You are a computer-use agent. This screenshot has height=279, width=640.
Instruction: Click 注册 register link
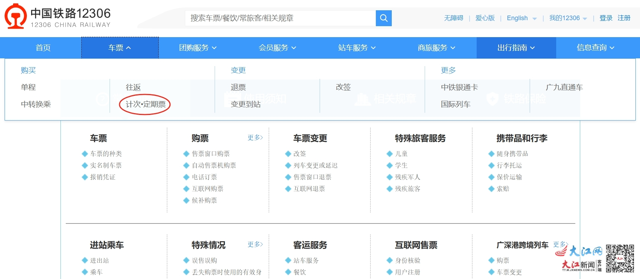click(x=624, y=18)
